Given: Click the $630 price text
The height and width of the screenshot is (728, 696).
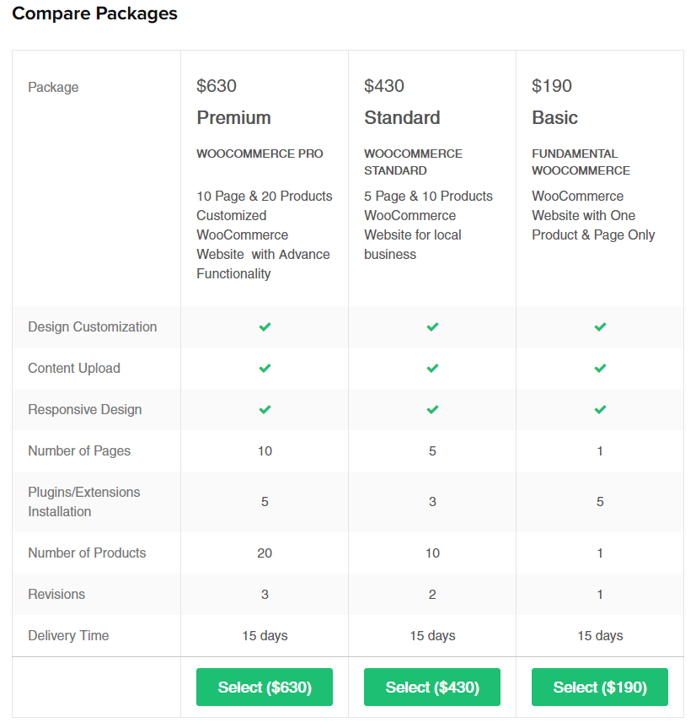Looking at the screenshot, I should click(217, 86).
